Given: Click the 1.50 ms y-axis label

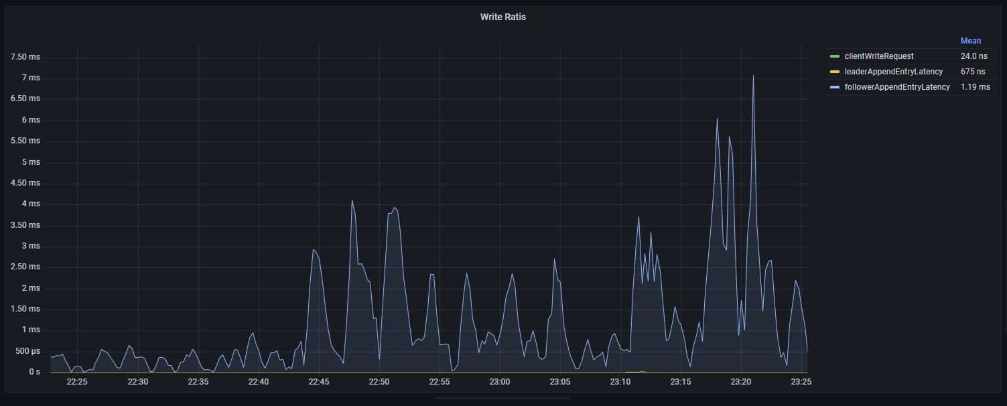Looking at the screenshot, I should tap(25, 309).
